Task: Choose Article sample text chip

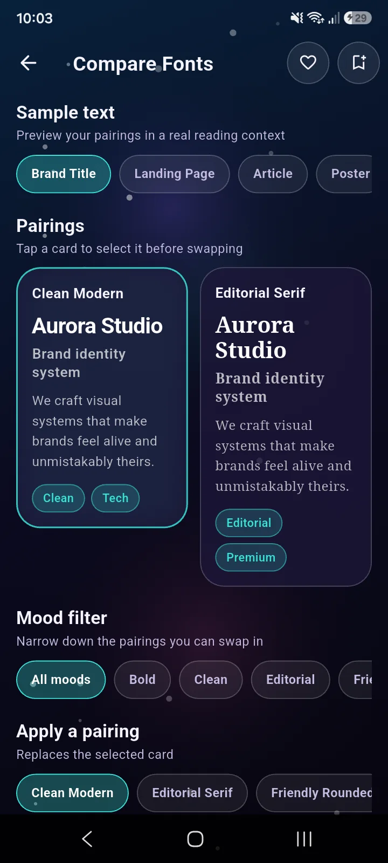Action: pyautogui.click(x=273, y=174)
